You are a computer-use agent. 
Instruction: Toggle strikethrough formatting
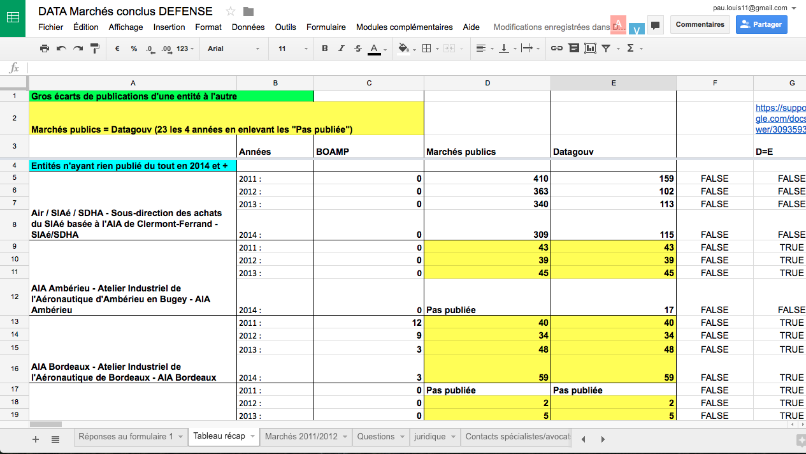357,48
